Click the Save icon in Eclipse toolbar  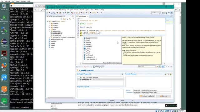click(x=52, y=13)
